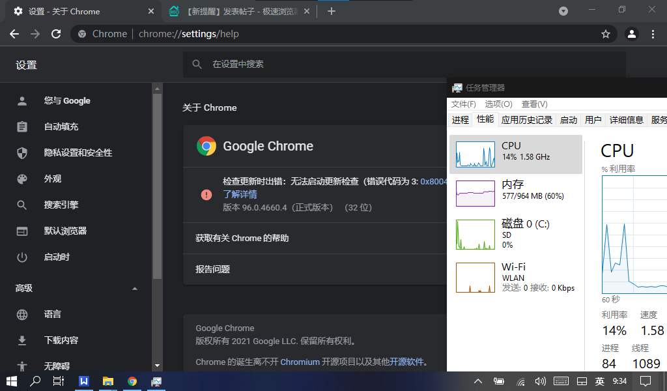Switch to the 用户 tab

coord(593,120)
